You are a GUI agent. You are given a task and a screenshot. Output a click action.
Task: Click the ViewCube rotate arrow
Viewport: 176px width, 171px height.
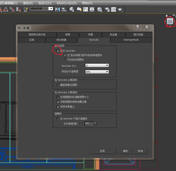174,15
